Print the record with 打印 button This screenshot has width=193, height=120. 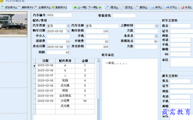171,7
